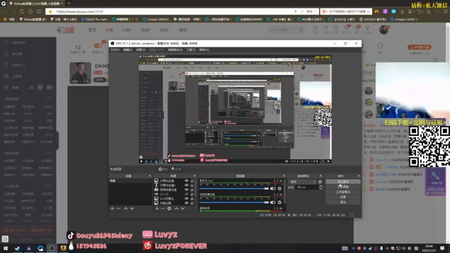
Task: Adjust the transition duration stepper arrows
Action: coord(321,187)
